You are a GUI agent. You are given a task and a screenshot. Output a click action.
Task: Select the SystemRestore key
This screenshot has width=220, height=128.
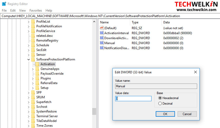coord(46,111)
